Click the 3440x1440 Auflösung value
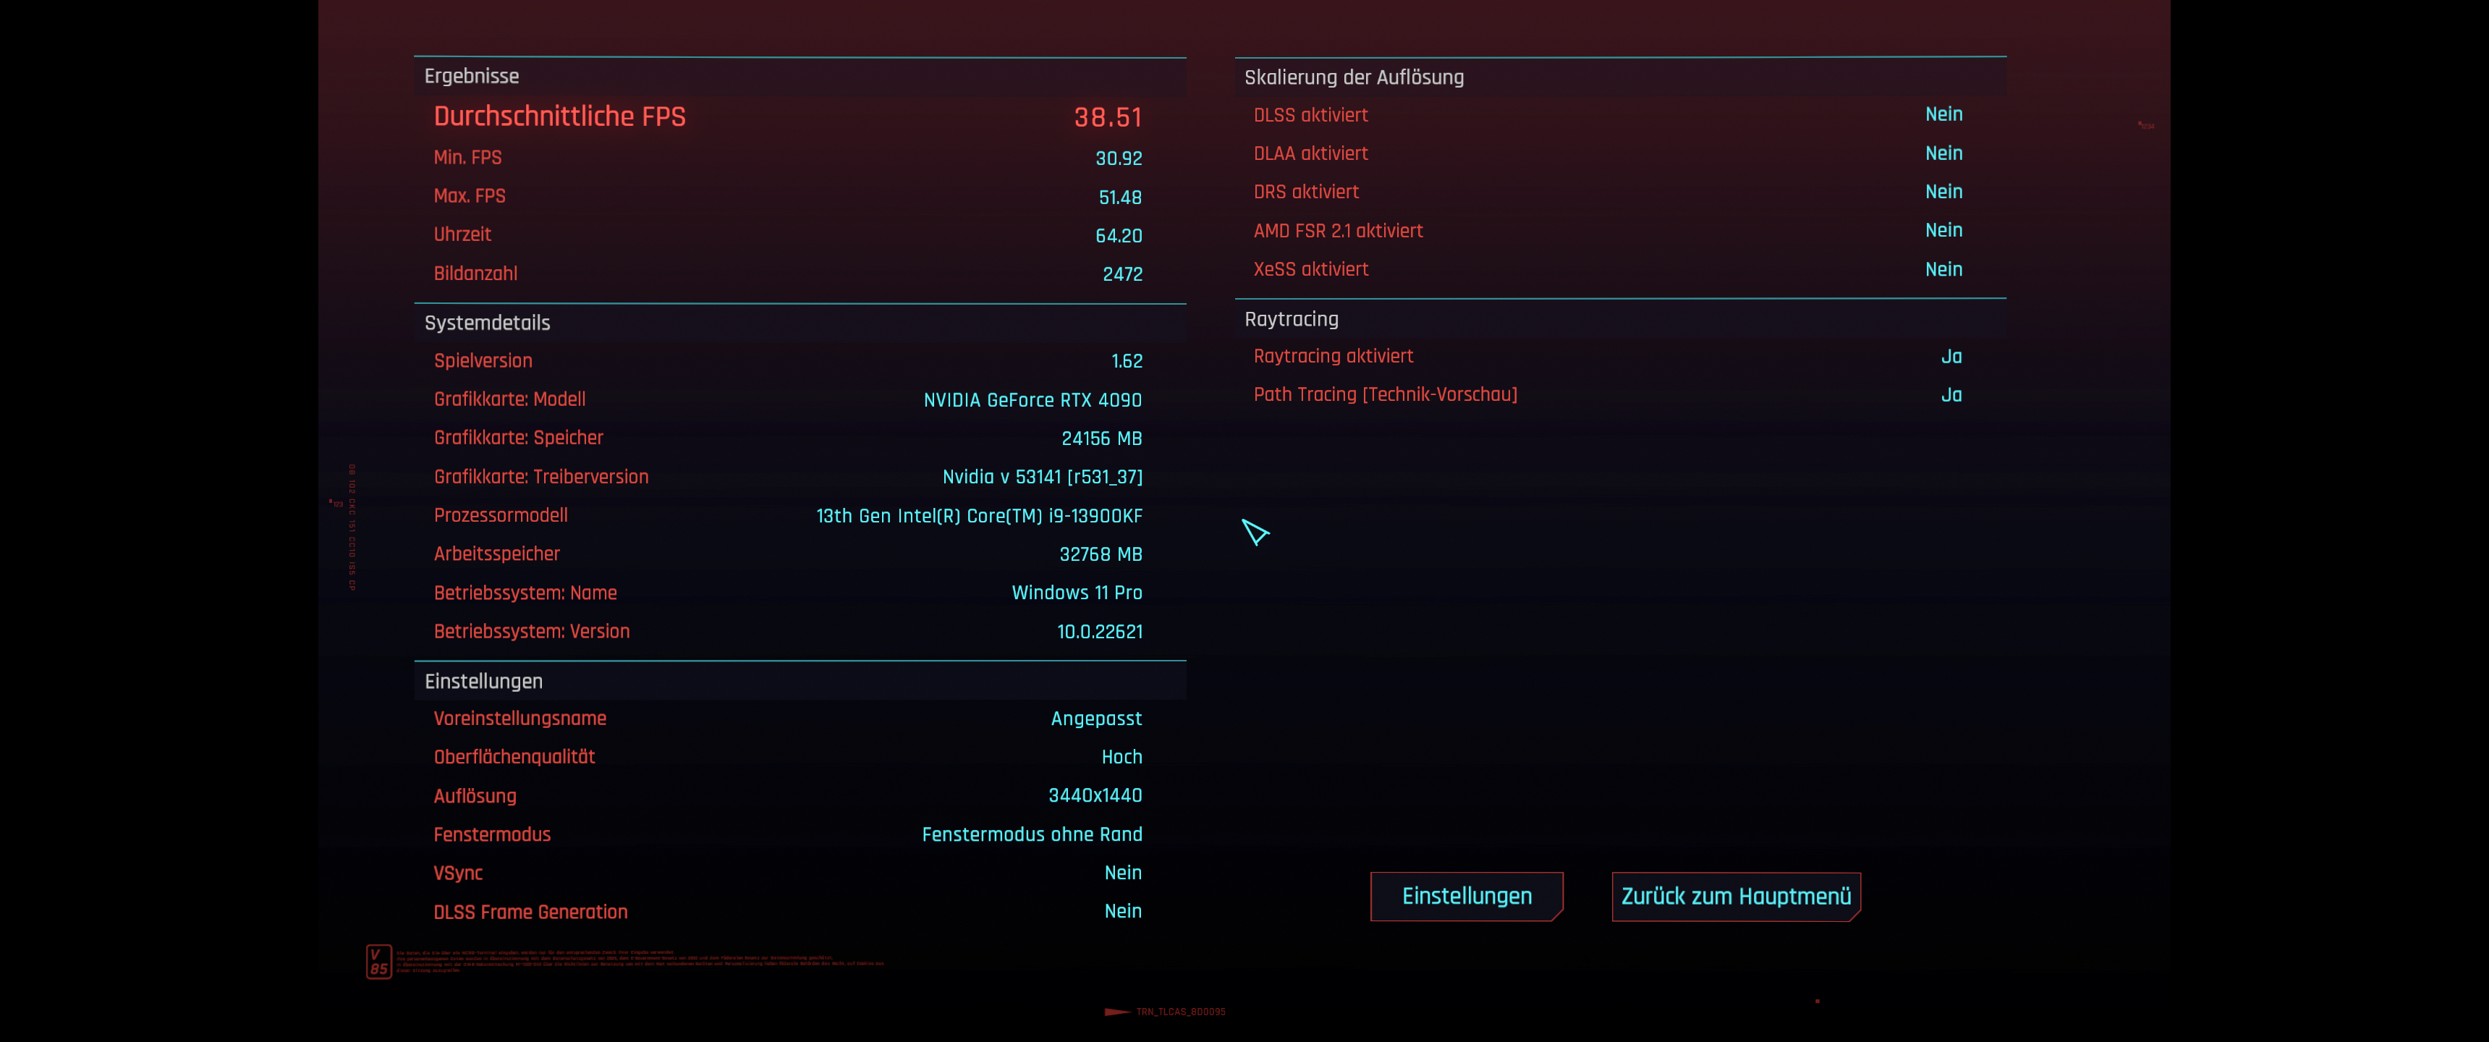Screen dimensions: 2489x1042 click(1095, 795)
